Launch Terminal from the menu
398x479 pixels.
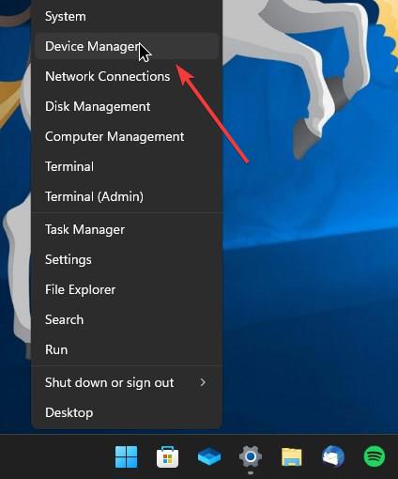tap(127, 166)
